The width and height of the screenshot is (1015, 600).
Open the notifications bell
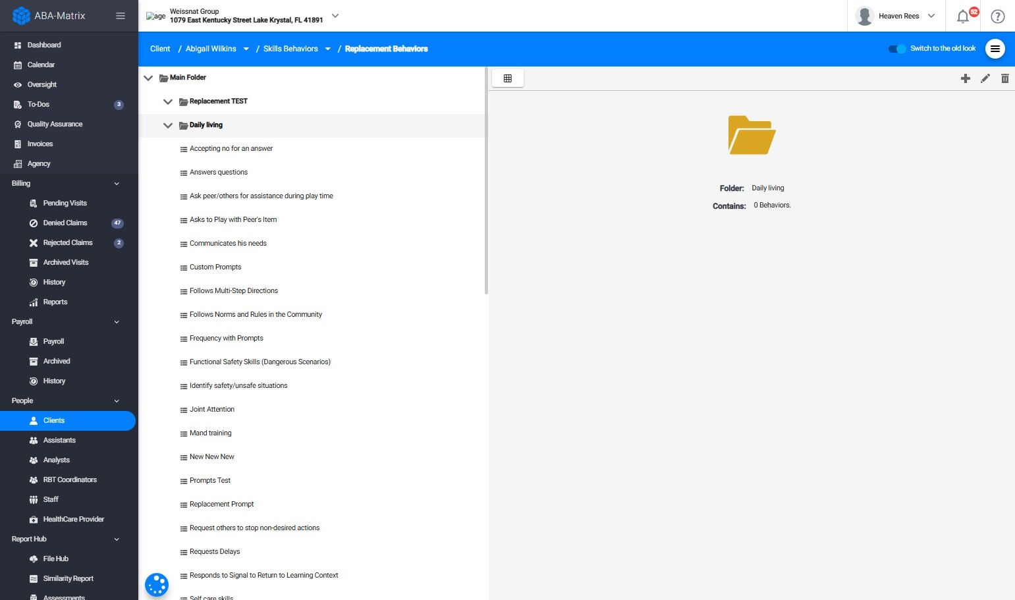coord(963,16)
